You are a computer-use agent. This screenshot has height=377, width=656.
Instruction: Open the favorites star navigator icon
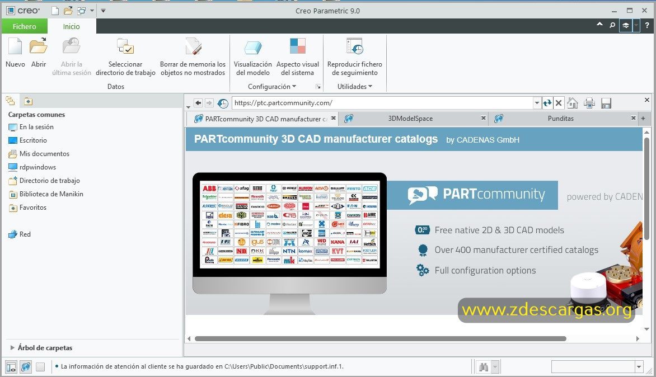28,101
